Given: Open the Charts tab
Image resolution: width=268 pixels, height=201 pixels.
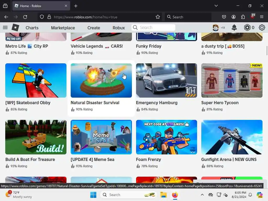Looking at the screenshot, I should click(x=32, y=28).
